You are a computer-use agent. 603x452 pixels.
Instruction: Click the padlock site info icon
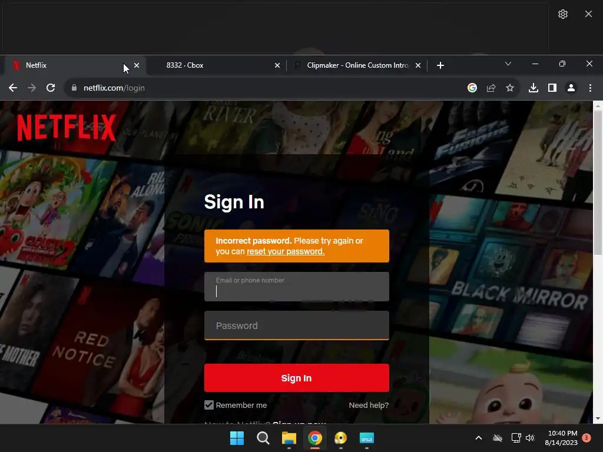pyautogui.click(x=74, y=88)
